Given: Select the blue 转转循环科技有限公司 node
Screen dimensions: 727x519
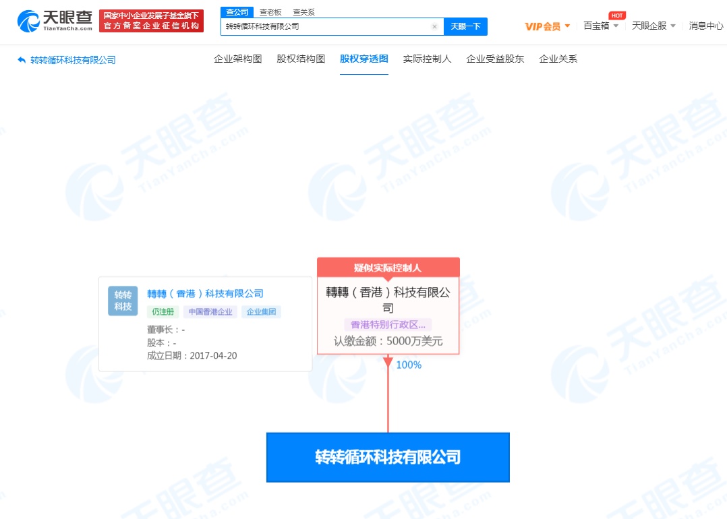Looking at the screenshot, I should 388,458.
